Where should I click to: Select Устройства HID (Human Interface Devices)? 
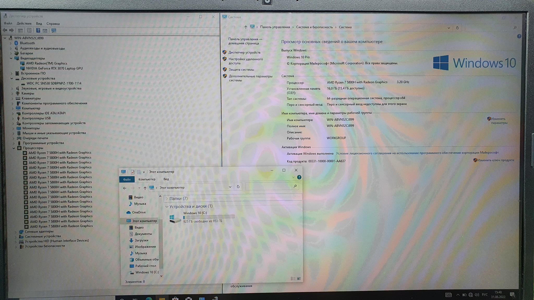(x=57, y=241)
